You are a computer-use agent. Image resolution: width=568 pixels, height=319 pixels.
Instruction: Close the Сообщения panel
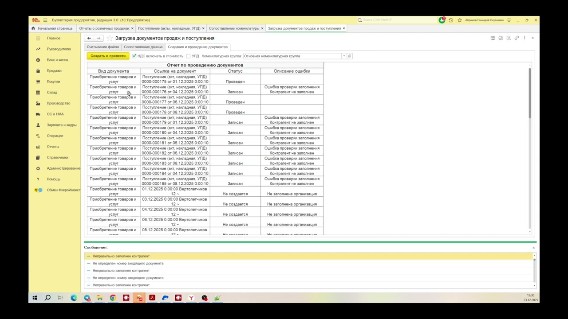point(533,248)
